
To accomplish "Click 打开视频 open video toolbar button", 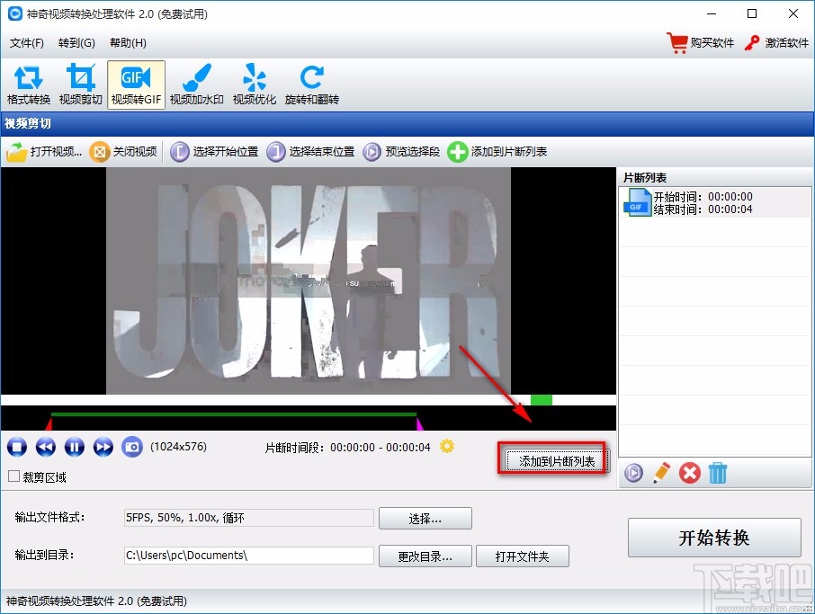I will click(x=44, y=152).
